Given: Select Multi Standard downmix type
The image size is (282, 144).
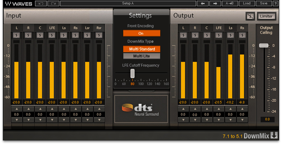Looking at the screenshot, I should pyautogui.click(x=142, y=49).
